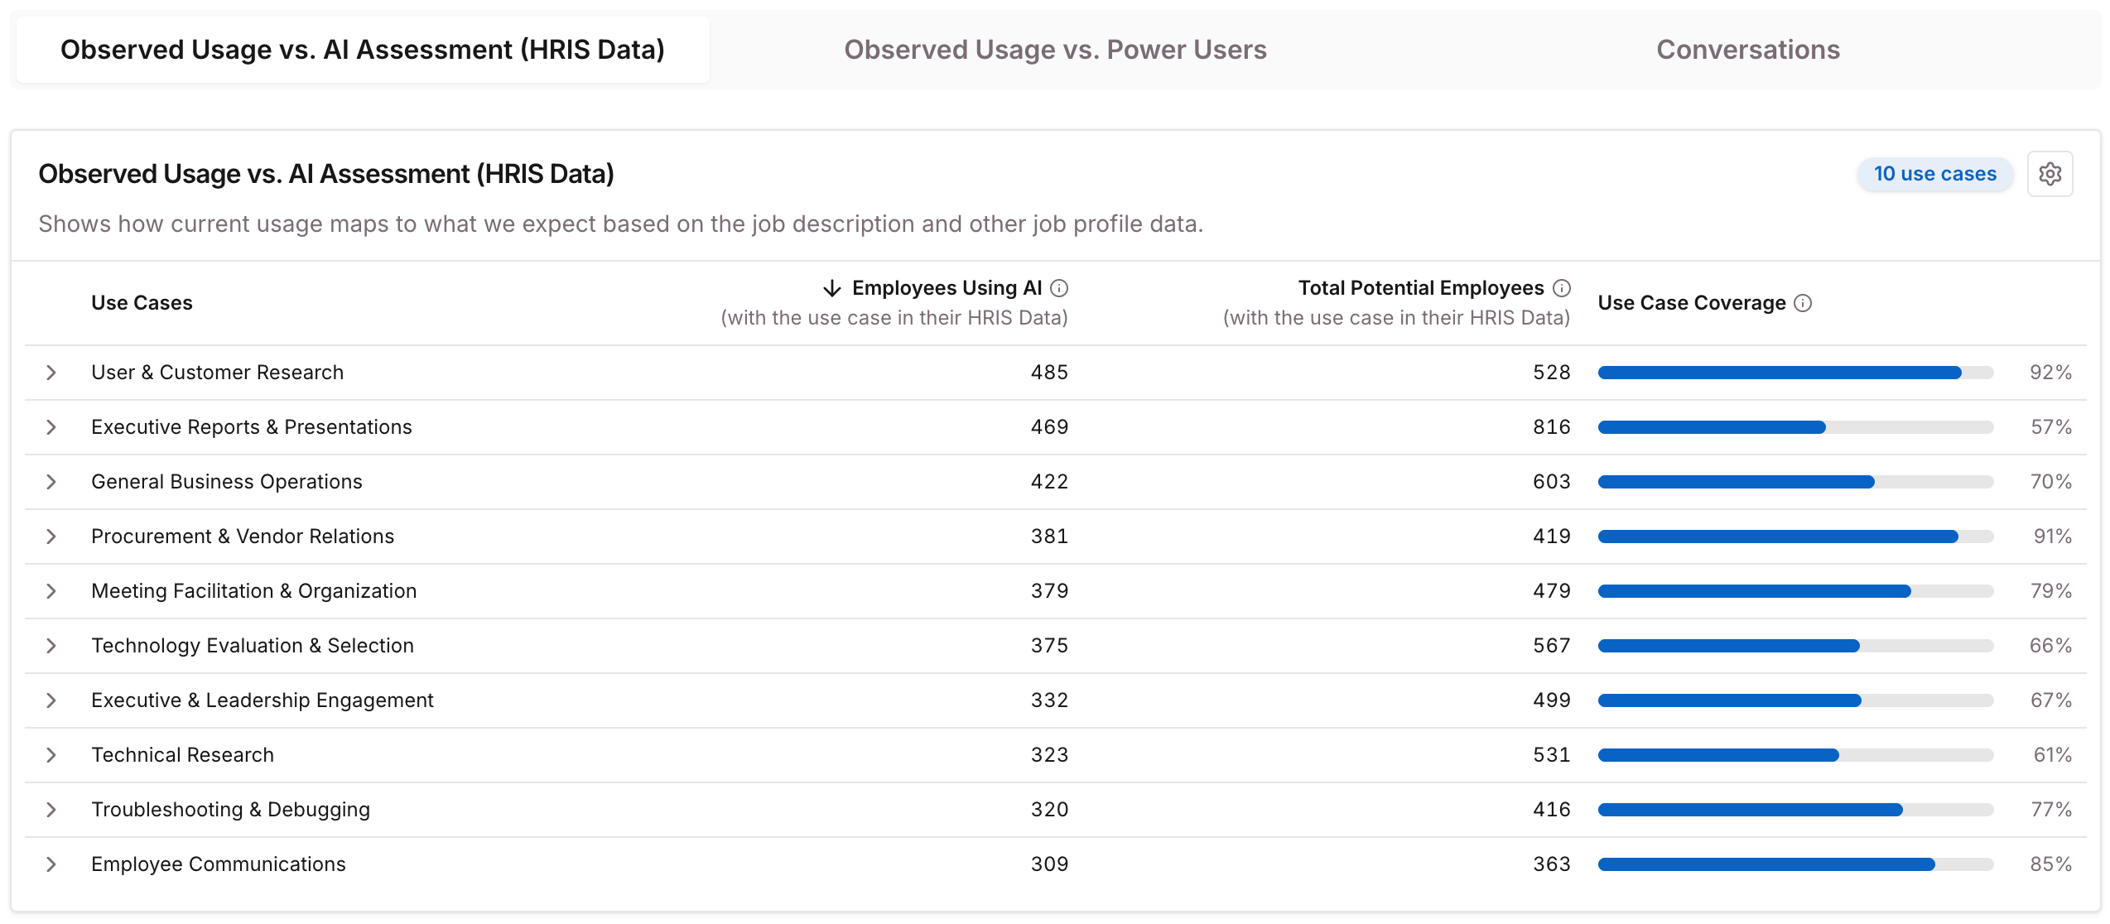
Task: Click the Technology Evaluation & Selection label
Action: [x=253, y=646]
